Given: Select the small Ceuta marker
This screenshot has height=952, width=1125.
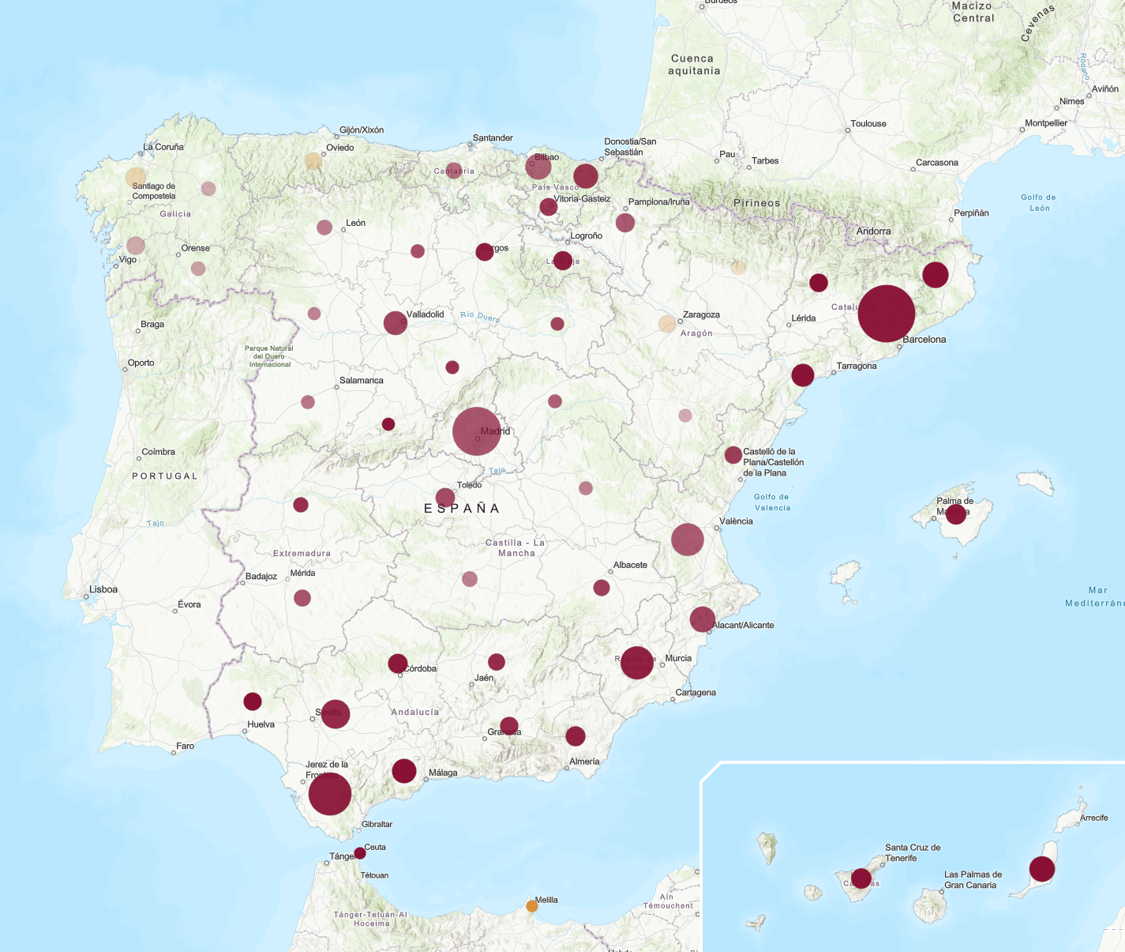Looking at the screenshot, I should (360, 853).
